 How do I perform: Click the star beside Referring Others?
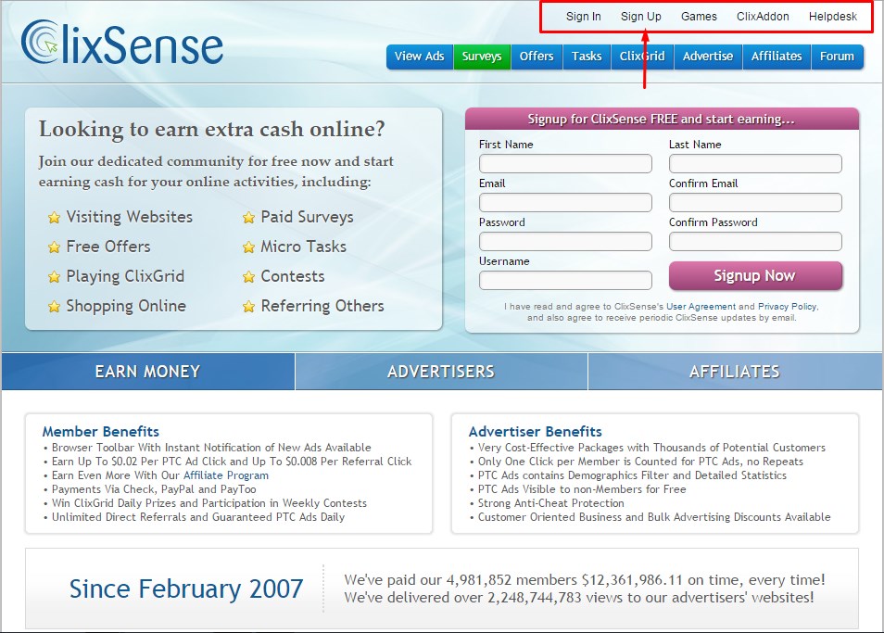point(248,306)
